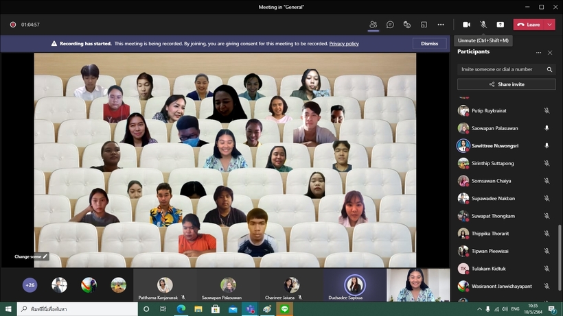The height and width of the screenshot is (316, 563).
Task: Open the share content tray
Action: pos(501,25)
